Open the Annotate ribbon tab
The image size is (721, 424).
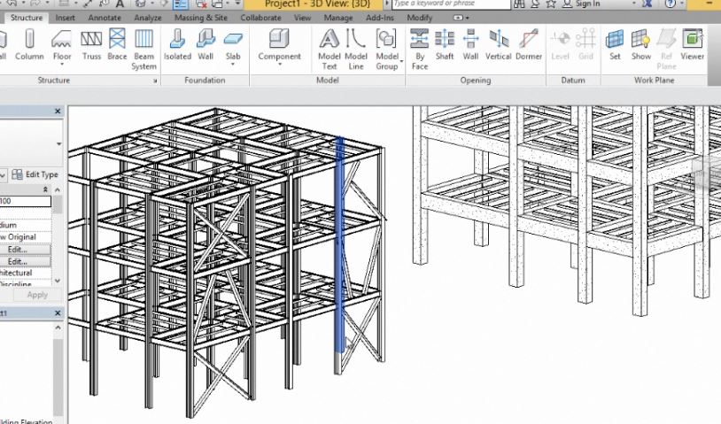pos(105,18)
